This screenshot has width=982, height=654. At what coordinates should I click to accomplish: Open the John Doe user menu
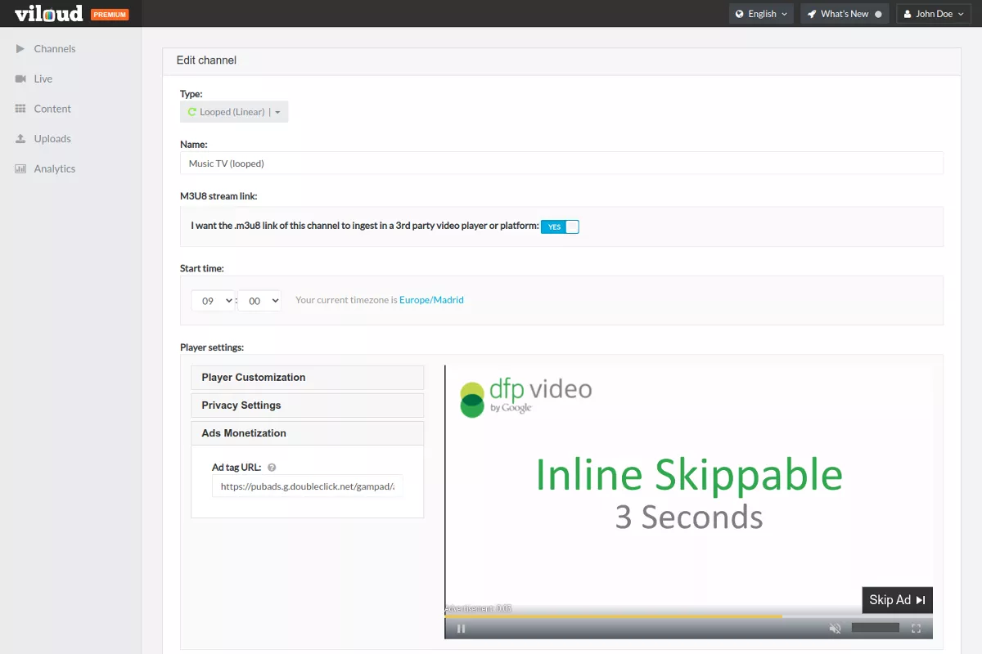[x=934, y=14]
